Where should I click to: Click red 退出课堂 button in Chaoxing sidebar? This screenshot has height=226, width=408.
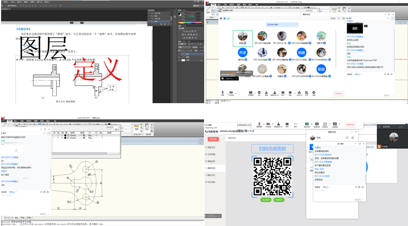click(213, 139)
